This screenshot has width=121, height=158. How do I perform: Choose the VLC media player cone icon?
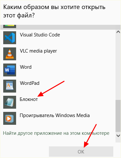click(x=10, y=54)
